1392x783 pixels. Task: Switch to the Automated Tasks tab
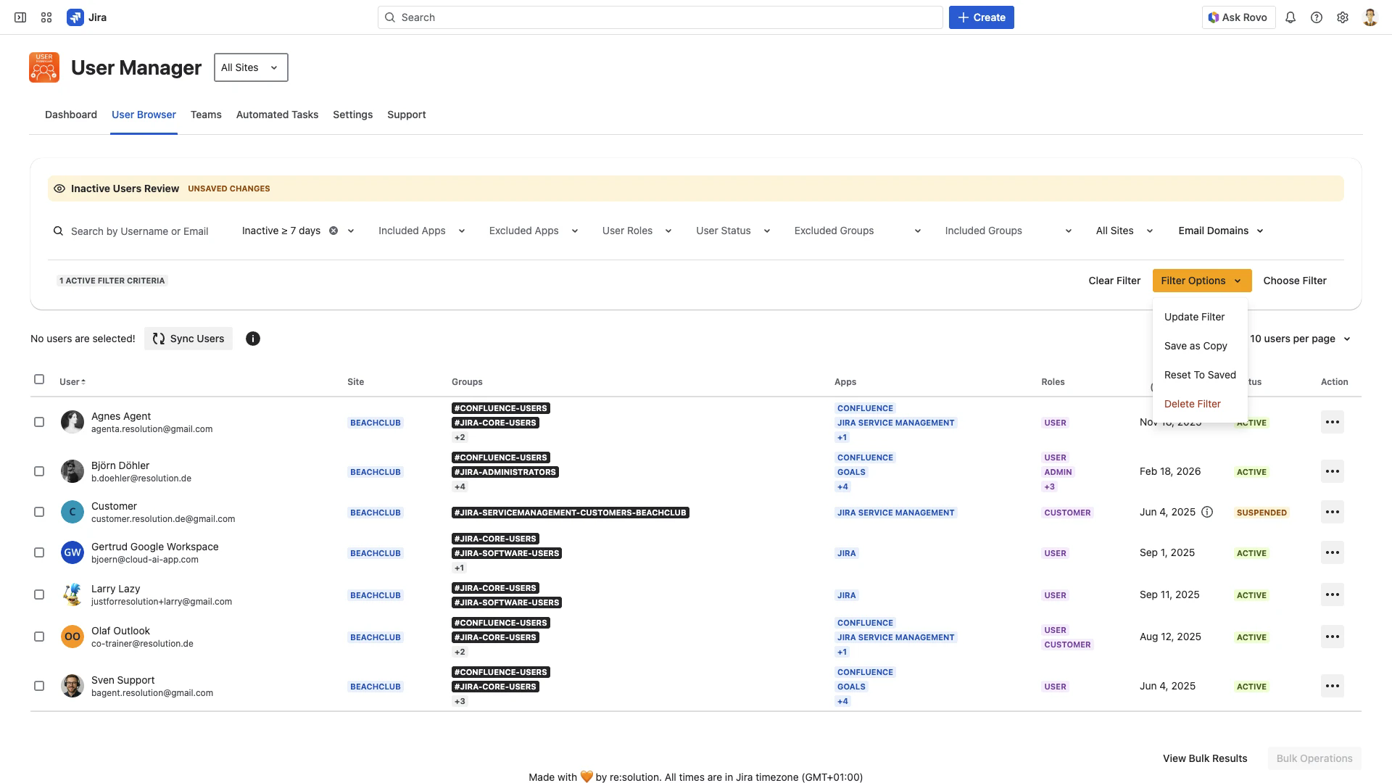click(x=277, y=115)
